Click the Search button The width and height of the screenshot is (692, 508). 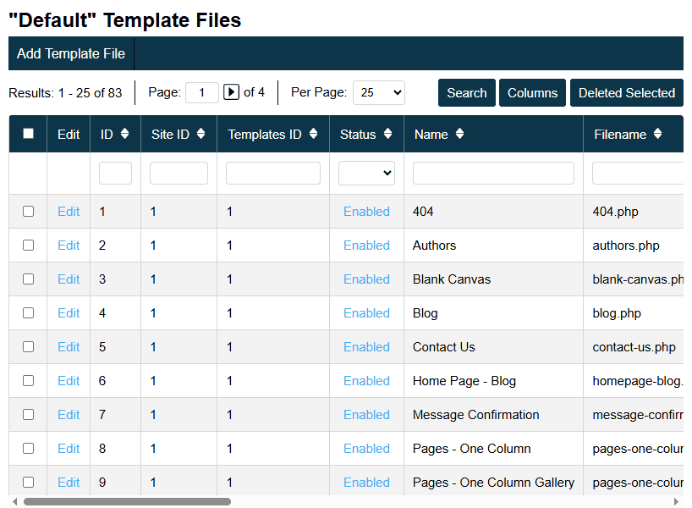[466, 93]
